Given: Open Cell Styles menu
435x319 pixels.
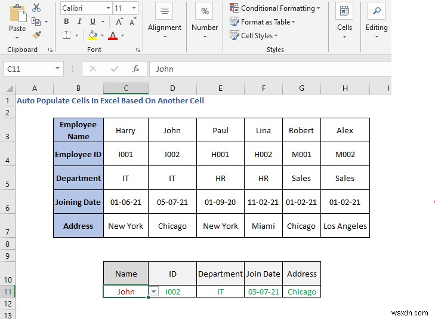Looking at the screenshot, I should coord(254,35).
